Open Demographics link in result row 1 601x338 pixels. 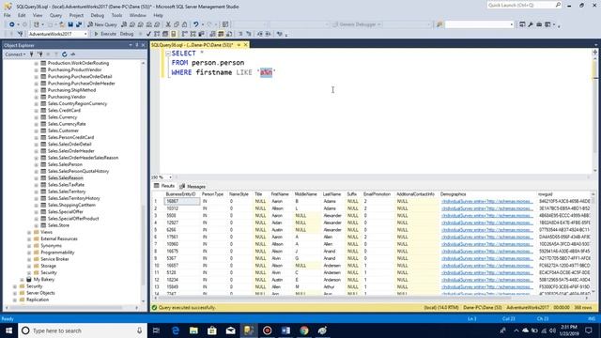487,201
